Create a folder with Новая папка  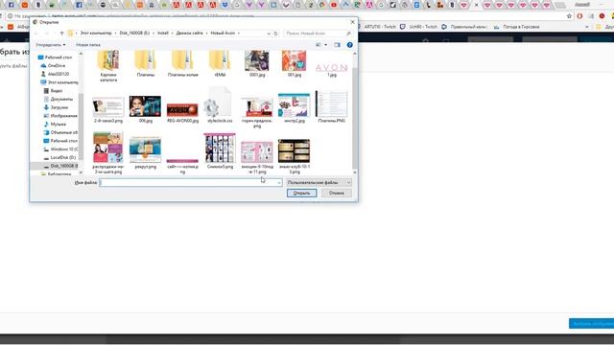(88, 45)
